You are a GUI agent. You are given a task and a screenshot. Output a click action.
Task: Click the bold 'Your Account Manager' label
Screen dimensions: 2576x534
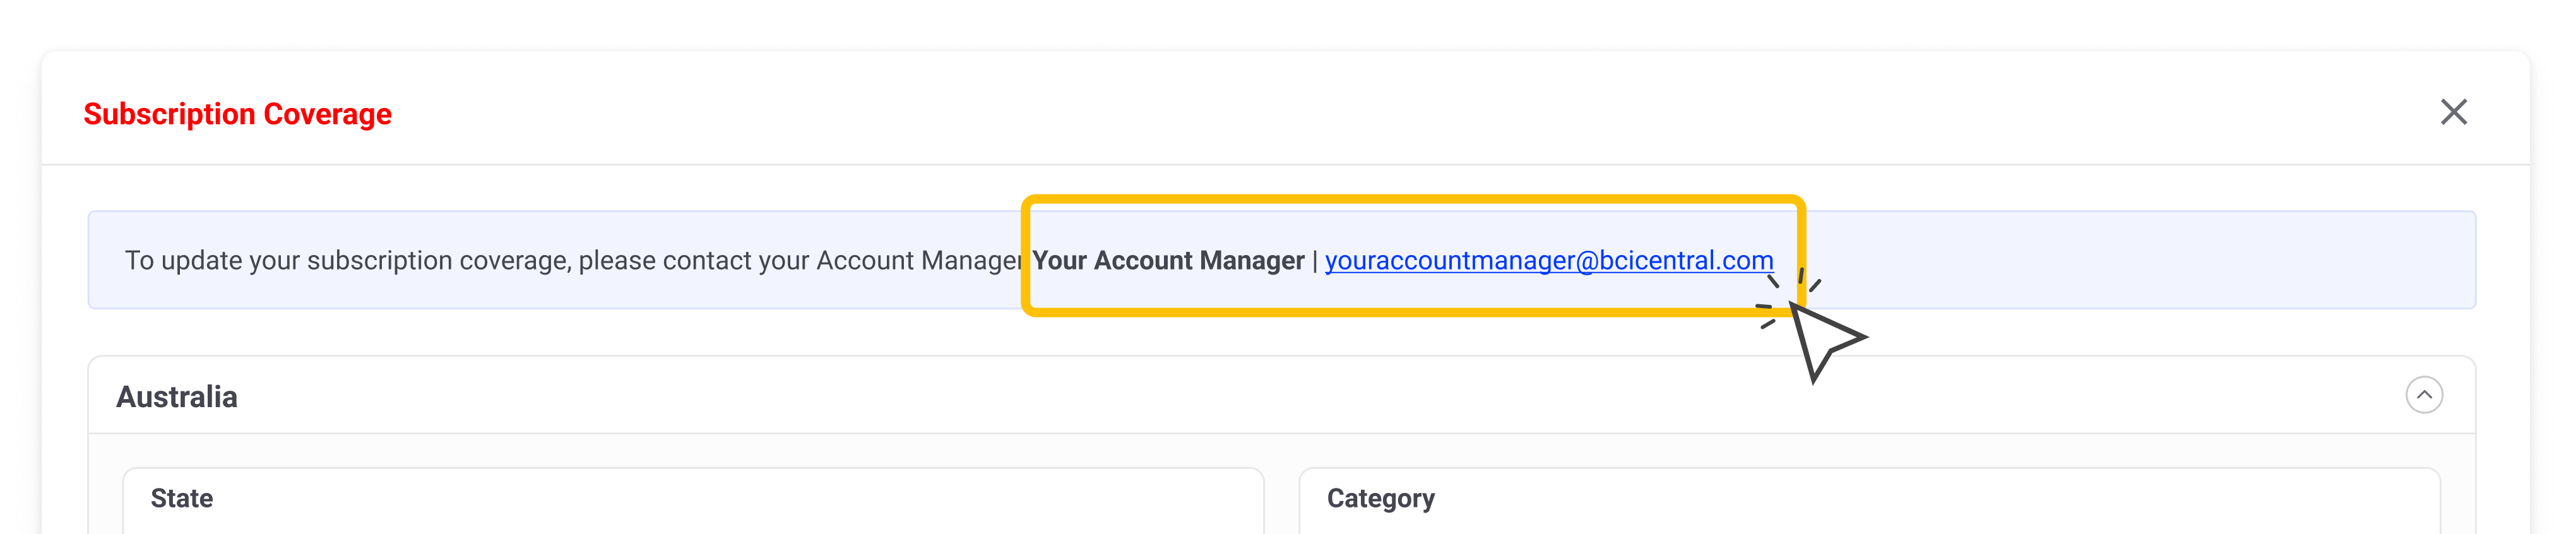coord(1168,261)
